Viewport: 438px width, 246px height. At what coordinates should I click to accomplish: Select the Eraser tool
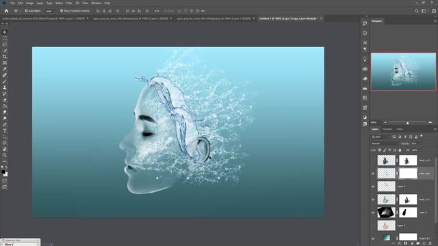point(5,100)
